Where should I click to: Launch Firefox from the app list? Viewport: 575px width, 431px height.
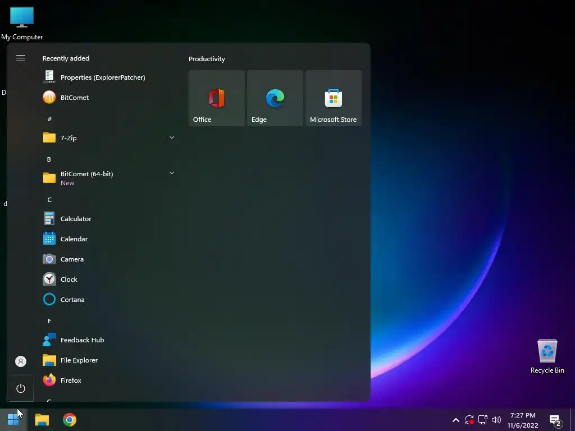[108, 380]
